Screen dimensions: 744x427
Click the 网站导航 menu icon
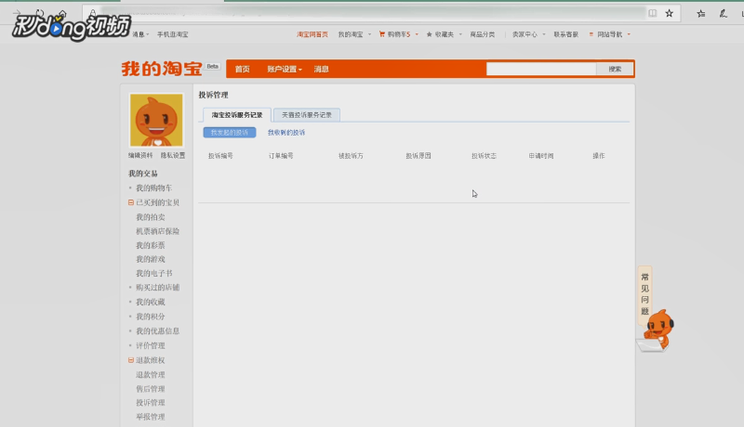pyautogui.click(x=591, y=34)
